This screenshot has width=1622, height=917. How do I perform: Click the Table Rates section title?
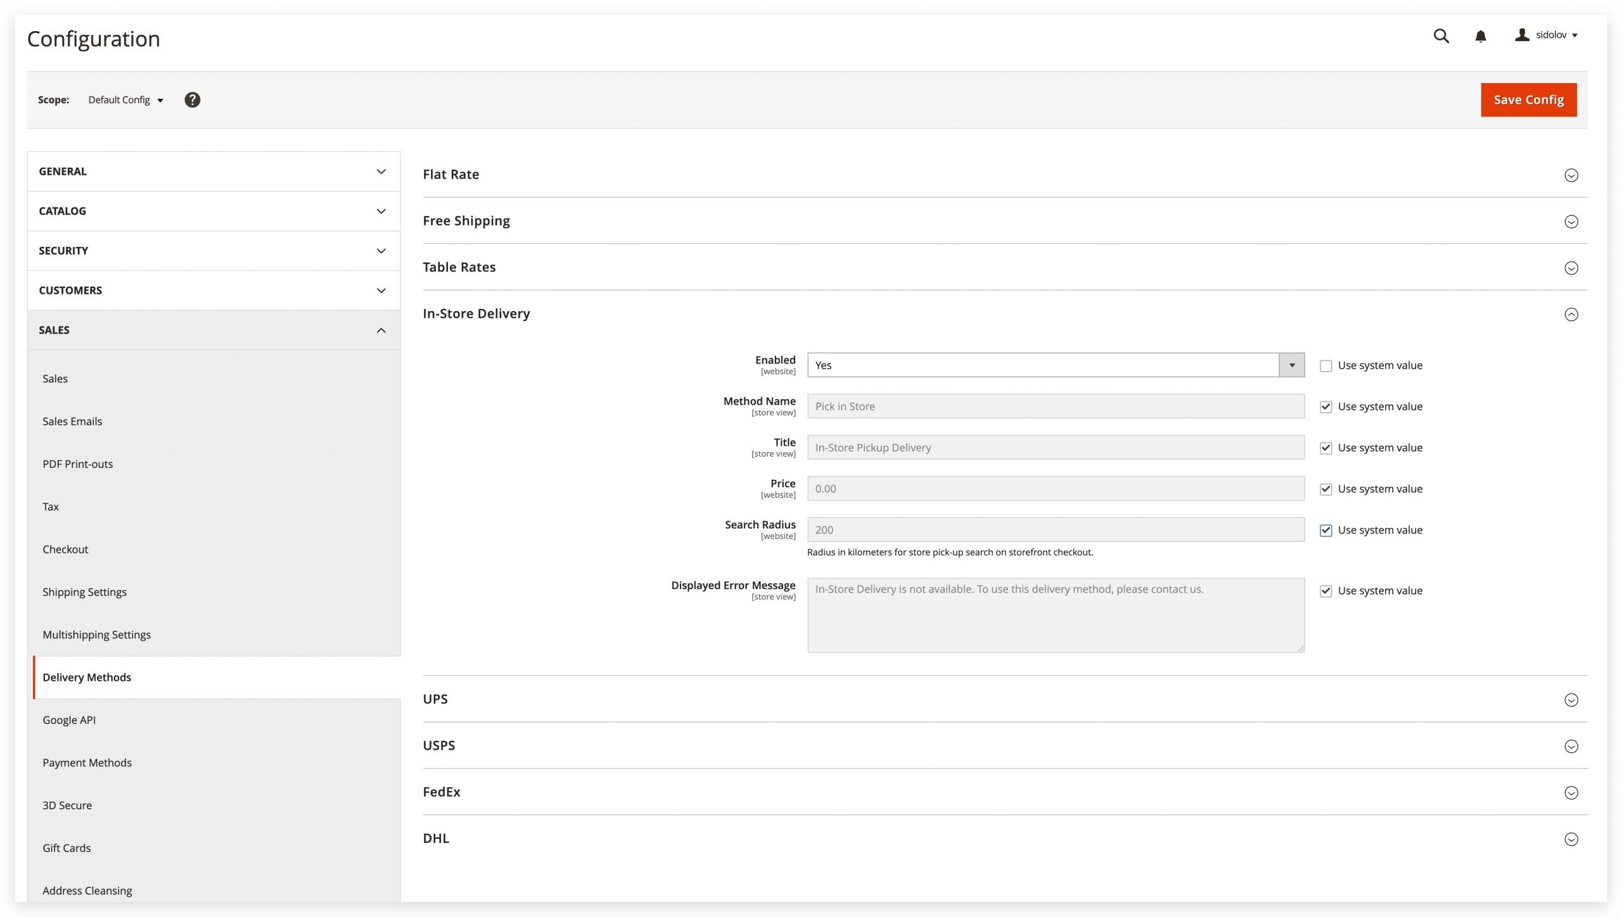click(459, 267)
